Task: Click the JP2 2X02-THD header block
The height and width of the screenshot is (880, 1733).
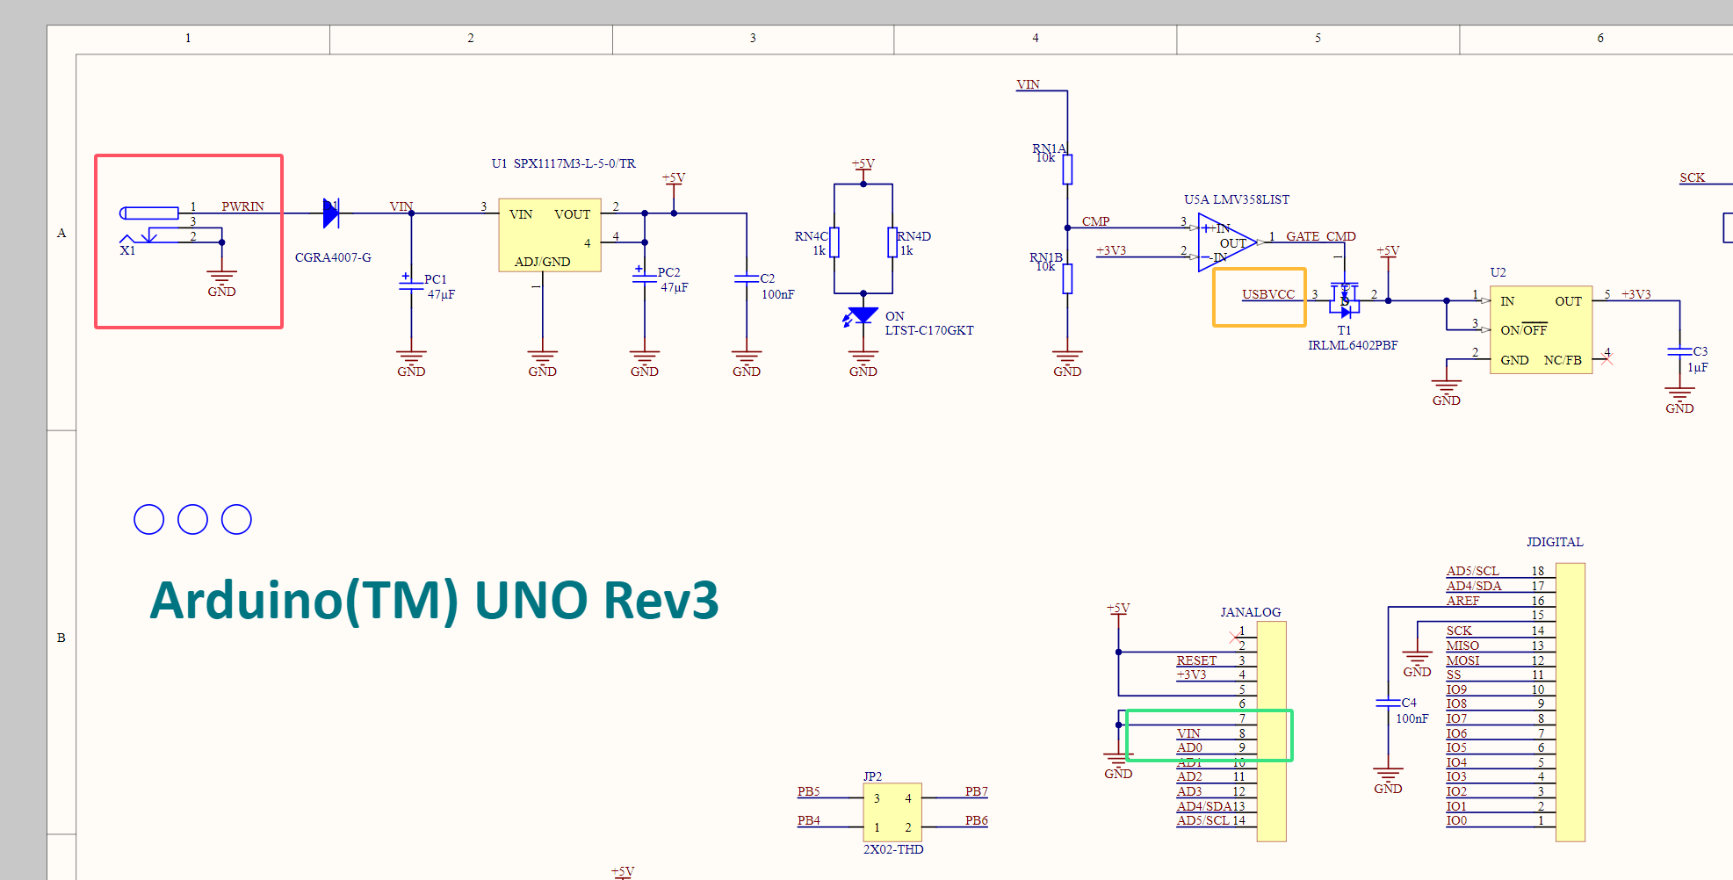Action: pos(892,812)
